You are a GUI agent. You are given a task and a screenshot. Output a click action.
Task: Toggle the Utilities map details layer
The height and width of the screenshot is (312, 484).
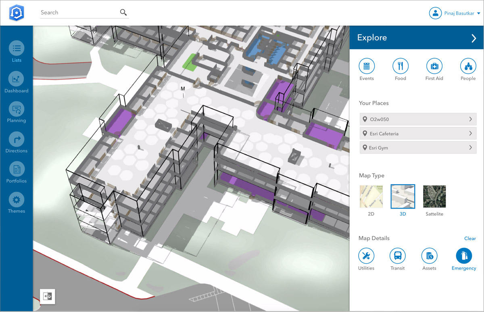[366, 255]
